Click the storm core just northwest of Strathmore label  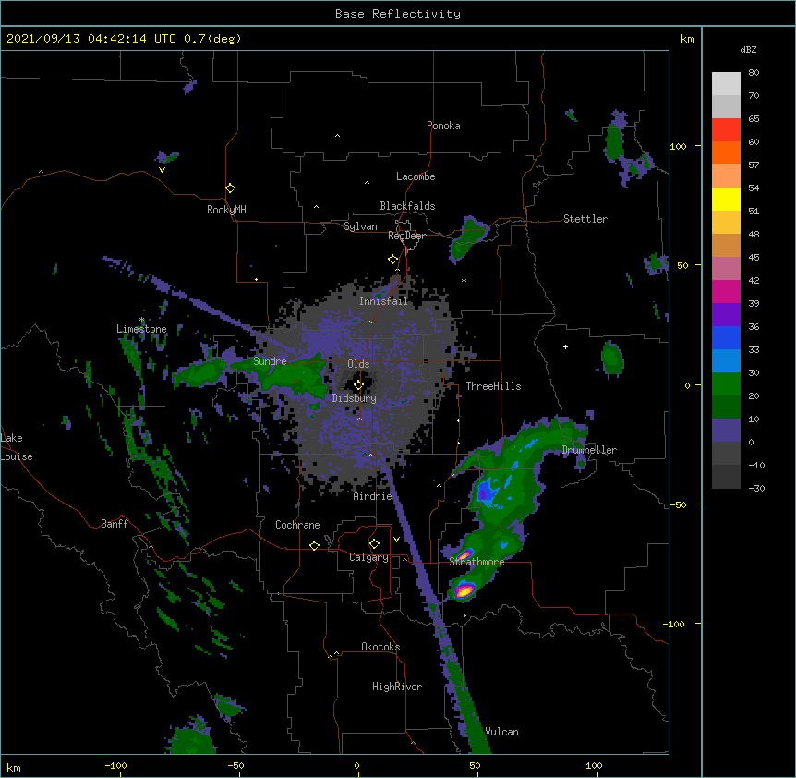click(464, 554)
